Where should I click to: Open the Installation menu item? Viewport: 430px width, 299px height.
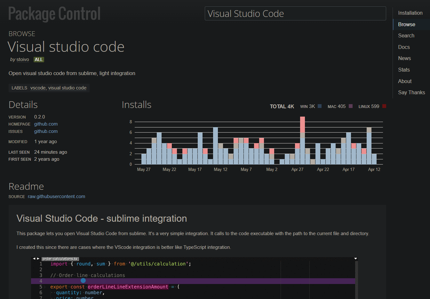coord(410,13)
